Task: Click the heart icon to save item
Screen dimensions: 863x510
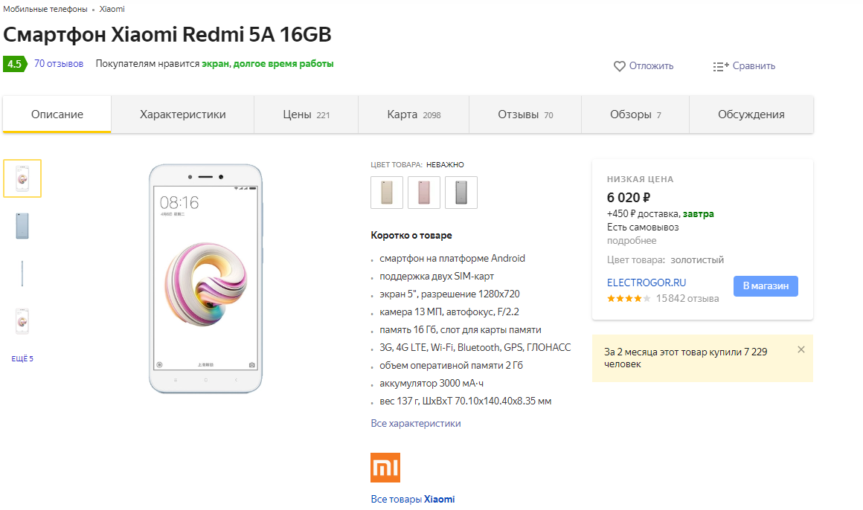Action: pyautogui.click(x=619, y=66)
